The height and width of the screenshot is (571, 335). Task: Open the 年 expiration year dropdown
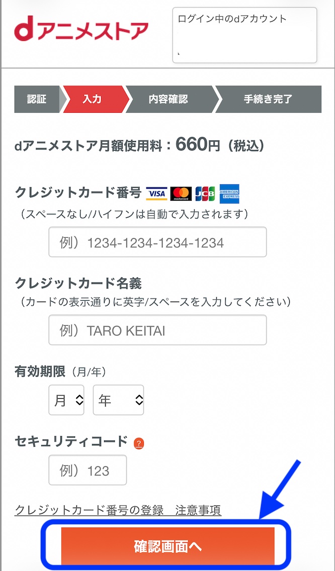pos(118,400)
